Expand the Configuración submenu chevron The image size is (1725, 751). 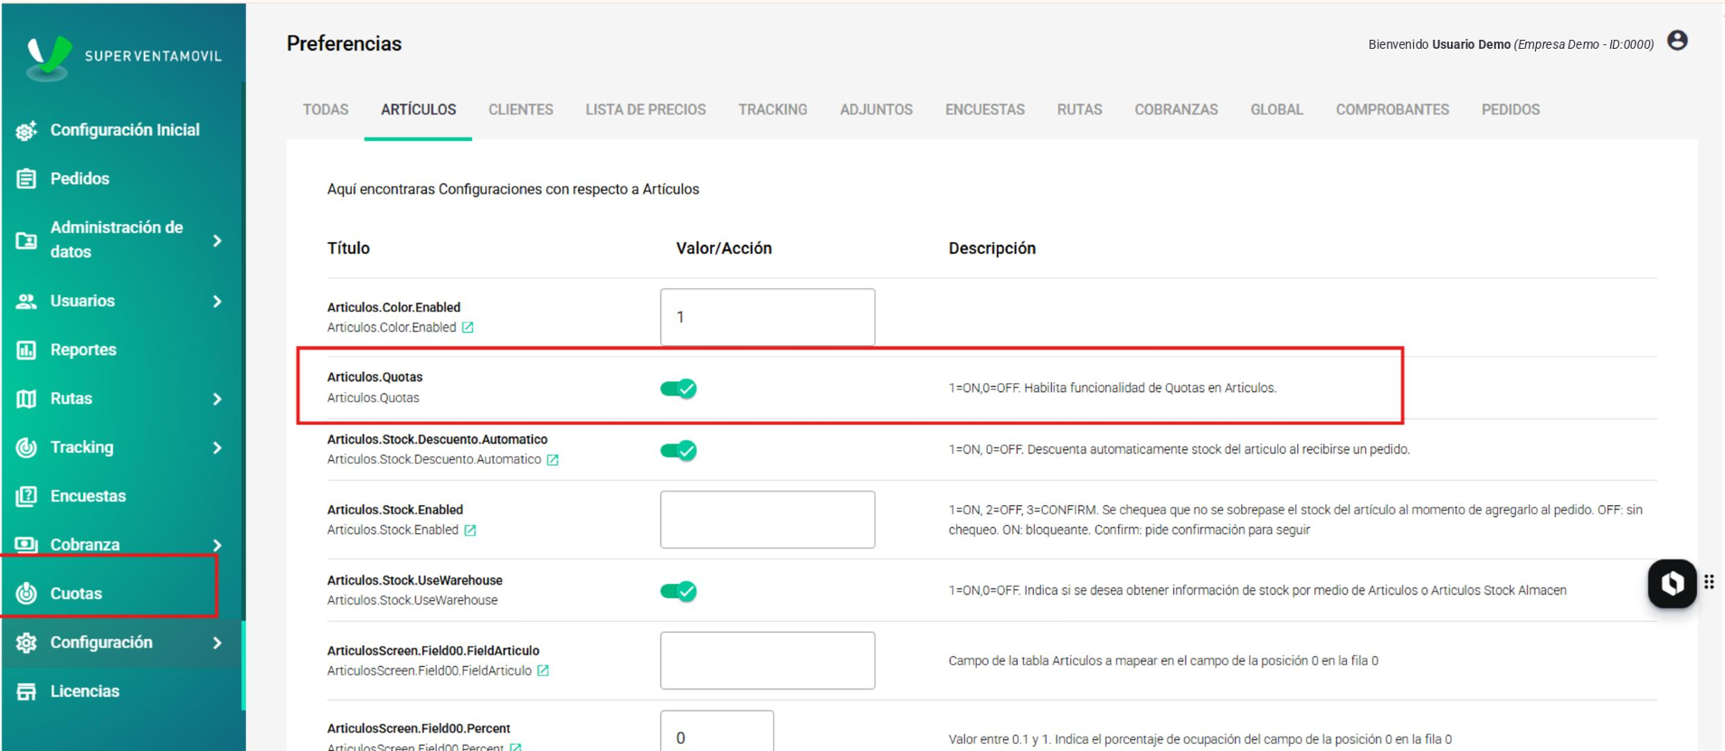click(217, 643)
